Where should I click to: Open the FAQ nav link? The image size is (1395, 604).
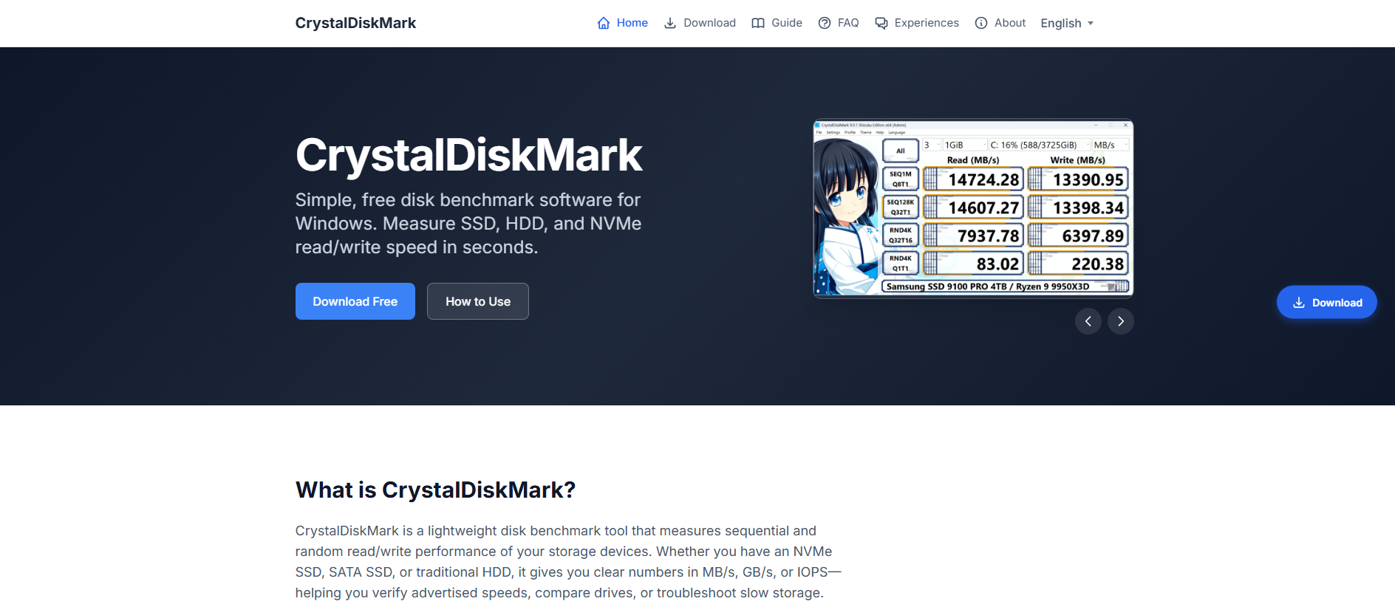tap(839, 23)
